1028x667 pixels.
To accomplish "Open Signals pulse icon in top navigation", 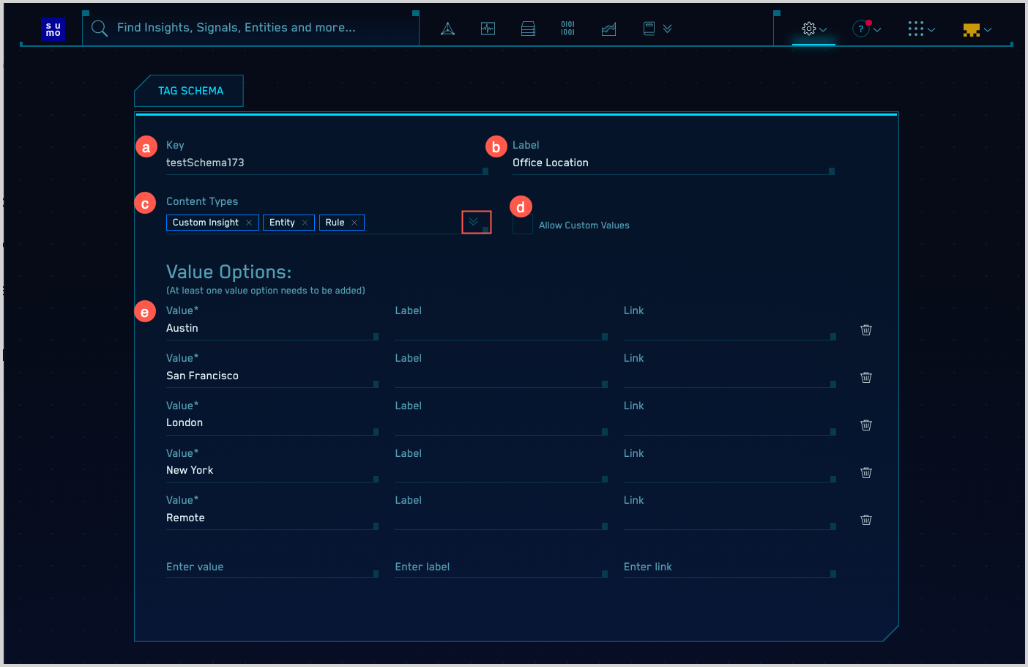I will [488, 29].
